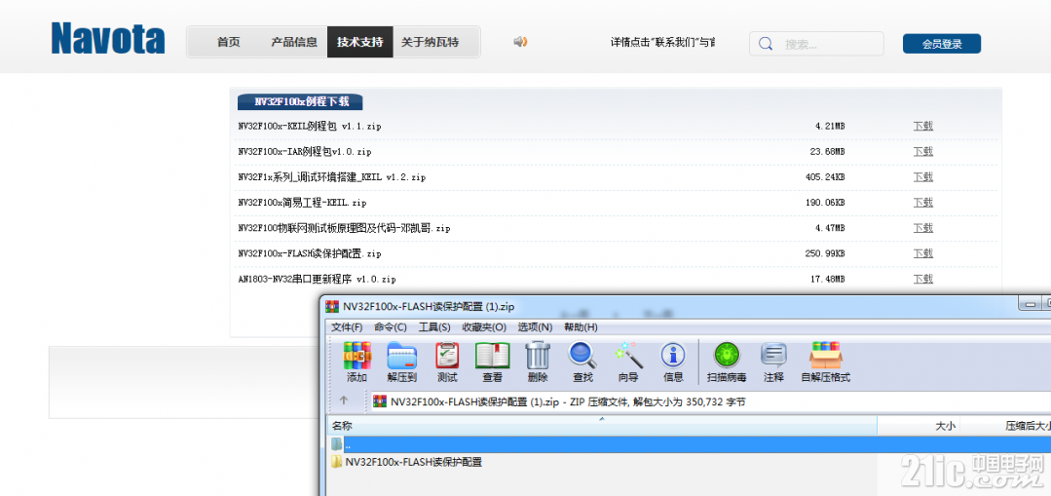This screenshot has height=496, width=1051.
Task: Click the 17.48MB file size text
Action: (x=827, y=278)
